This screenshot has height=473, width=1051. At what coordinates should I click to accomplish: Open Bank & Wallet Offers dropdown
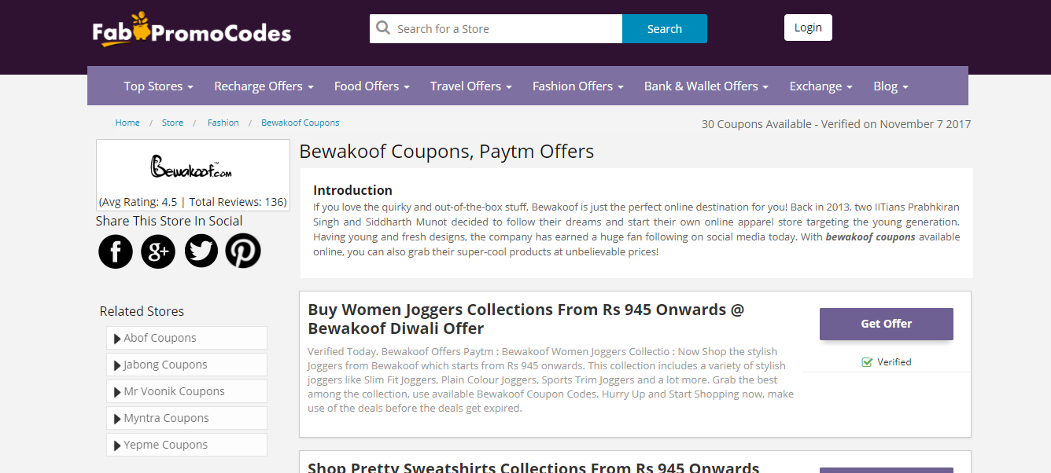[x=706, y=86]
